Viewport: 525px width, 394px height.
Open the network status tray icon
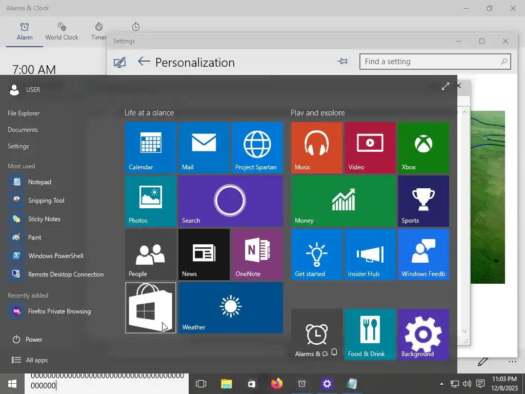455,384
